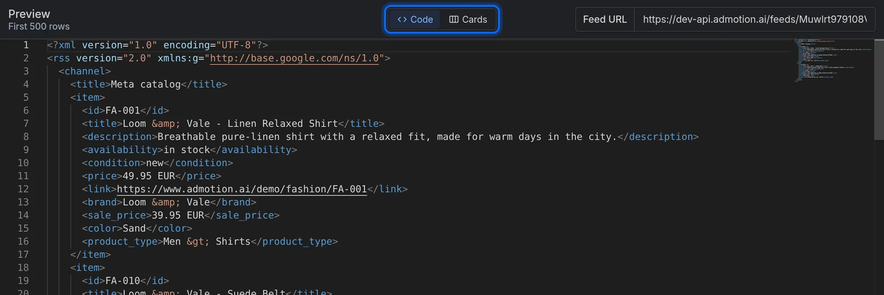
Task: Click the 'in stock' availability value
Action: click(x=187, y=150)
